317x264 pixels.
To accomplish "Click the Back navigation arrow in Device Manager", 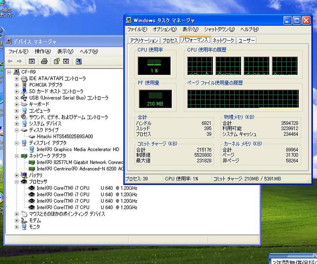I will 10,61.
